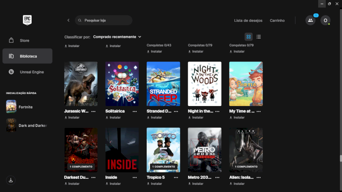Click the Epic Games logo
The width and height of the screenshot is (342, 192).
click(27, 20)
